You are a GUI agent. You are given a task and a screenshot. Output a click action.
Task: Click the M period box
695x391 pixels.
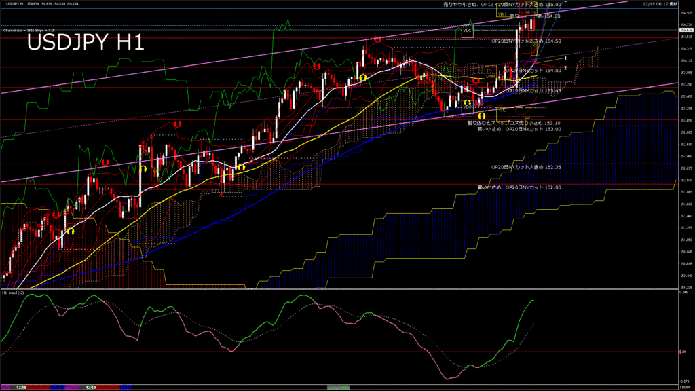(521, 12)
